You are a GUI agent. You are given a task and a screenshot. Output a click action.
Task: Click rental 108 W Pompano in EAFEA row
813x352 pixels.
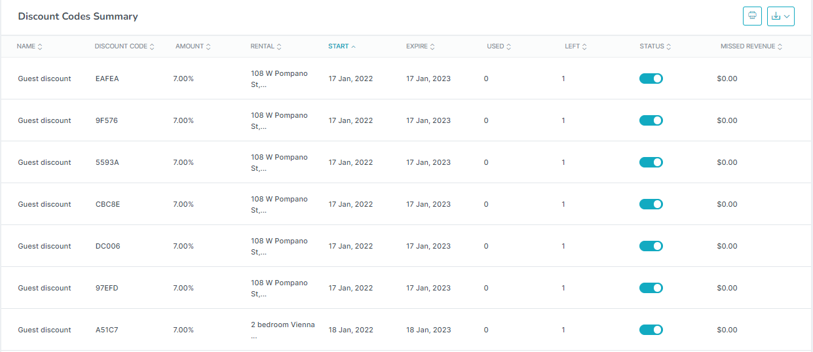pyautogui.click(x=279, y=79)
